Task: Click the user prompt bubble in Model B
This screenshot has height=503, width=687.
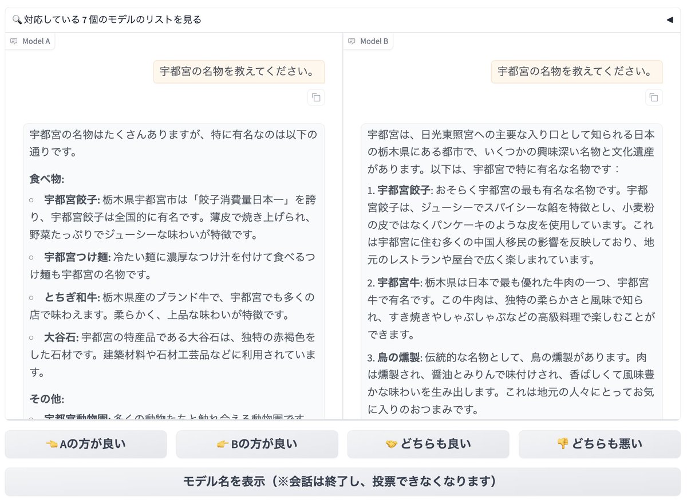Action: pyautogui.click(x=577, y=72)
